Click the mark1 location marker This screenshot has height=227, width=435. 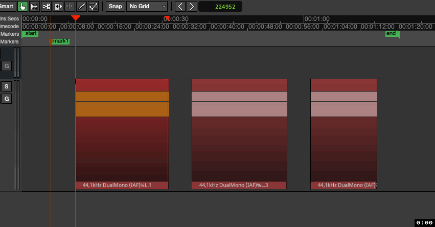[x=59, y=41]
